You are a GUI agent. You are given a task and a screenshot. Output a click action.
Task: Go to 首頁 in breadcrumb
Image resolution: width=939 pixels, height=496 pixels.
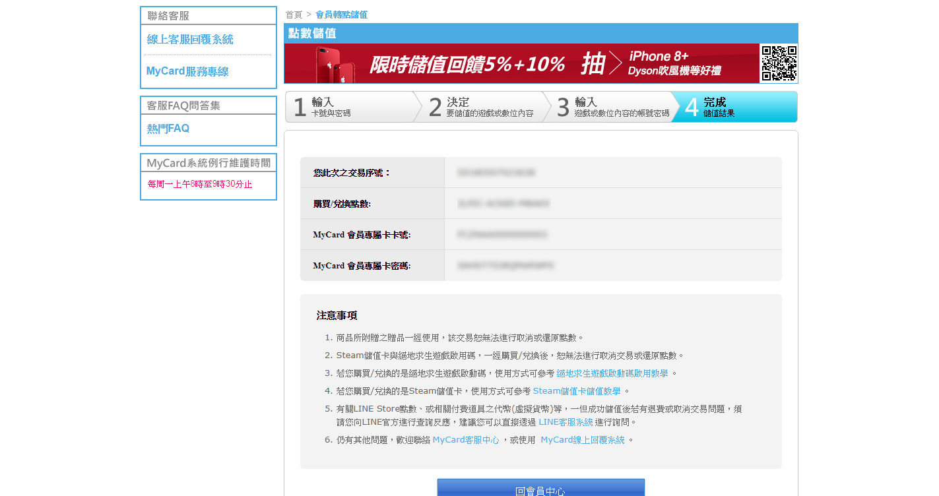[294, 15]
